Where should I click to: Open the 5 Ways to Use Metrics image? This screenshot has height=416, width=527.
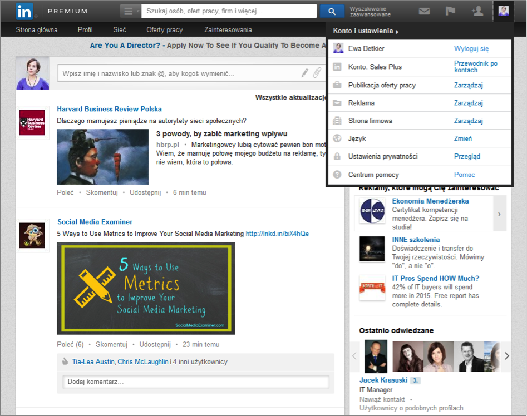(x=146, y=289)
